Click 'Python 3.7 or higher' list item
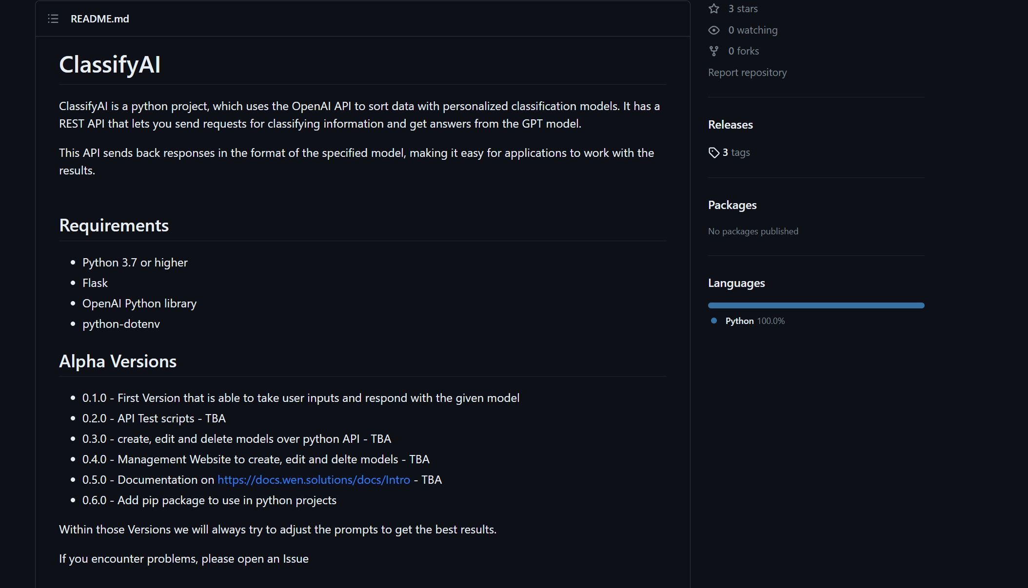The width and height of the screenshot is (1028, 588). point(135,263)
